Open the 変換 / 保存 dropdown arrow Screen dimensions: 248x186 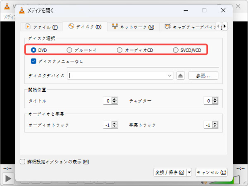click(x=189, y=172)
